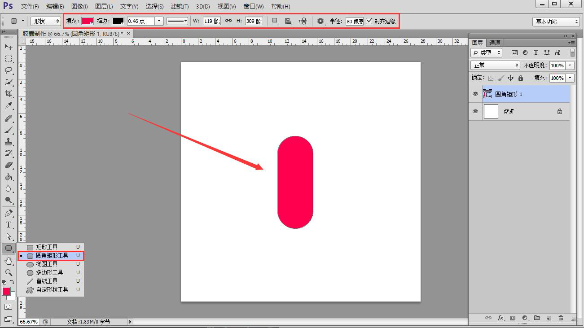
Task: Select the Hand tool
Action: 9,261
